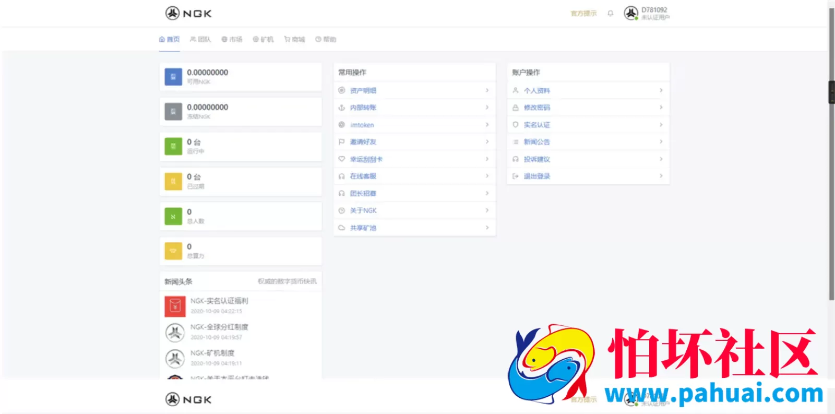Image resolution: width=835 pixels, height=414 pixels.
Task: Open the D781092 user avatar
Action: click(x=631, y=13)
